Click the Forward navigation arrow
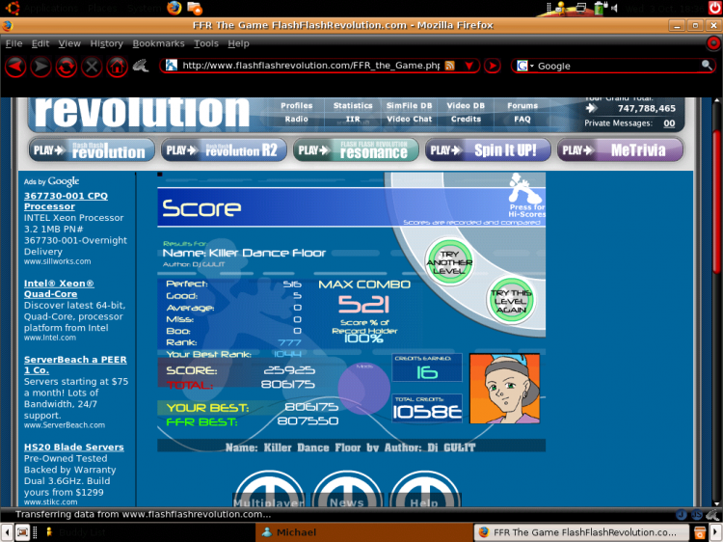 coord(40,67)
